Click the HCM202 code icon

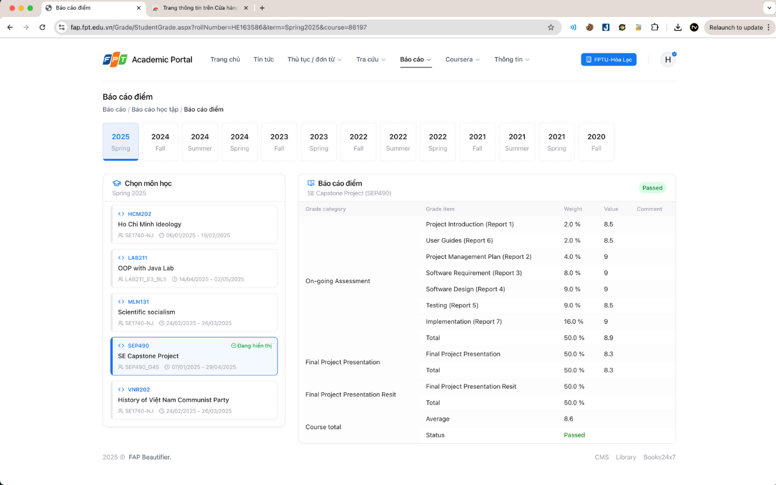click(x=121, y=214)
